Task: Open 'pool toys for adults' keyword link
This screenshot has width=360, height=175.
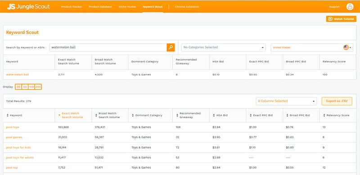Action: 20,157
